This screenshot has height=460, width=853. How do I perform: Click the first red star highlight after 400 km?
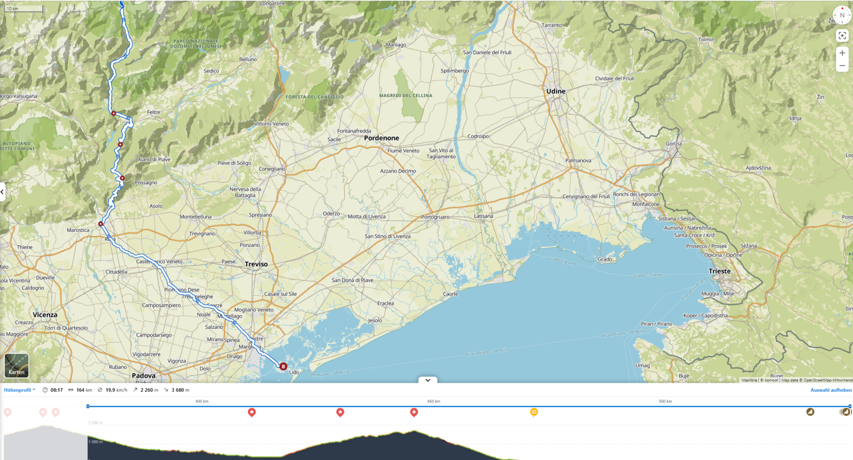(252, 412)
